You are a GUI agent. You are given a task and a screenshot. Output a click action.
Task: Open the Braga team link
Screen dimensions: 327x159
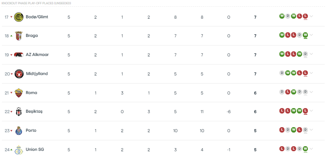click(32, 35)
